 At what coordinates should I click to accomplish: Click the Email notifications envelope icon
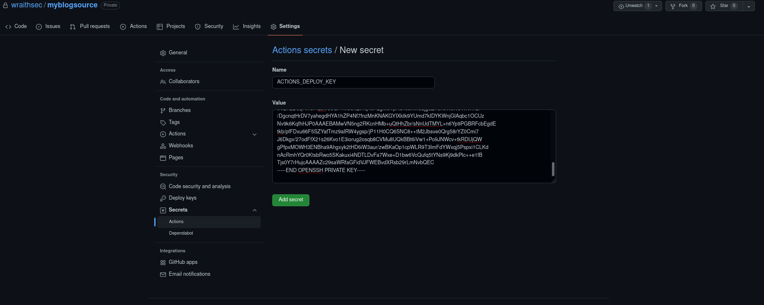click(x=163, y=275)
